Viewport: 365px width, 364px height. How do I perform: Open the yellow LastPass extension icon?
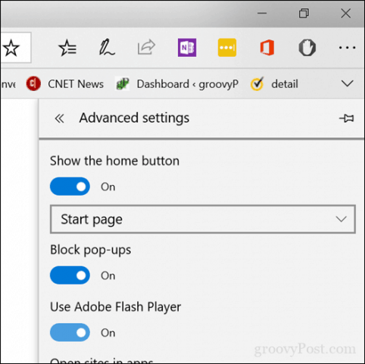pos(227,48)
